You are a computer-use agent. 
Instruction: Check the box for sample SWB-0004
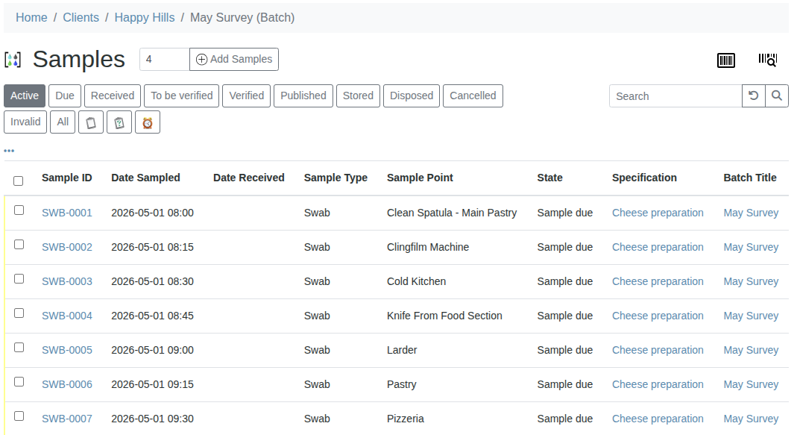click(19, 313)
